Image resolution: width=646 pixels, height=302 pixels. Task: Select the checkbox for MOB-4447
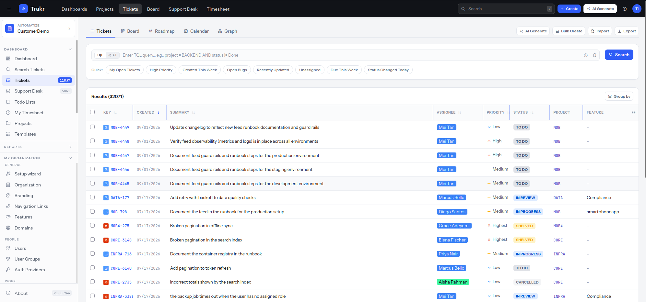point(92,155)
